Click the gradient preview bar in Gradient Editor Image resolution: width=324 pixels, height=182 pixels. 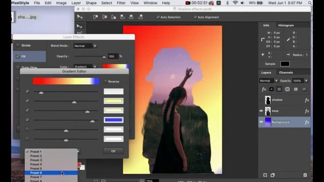66,81
